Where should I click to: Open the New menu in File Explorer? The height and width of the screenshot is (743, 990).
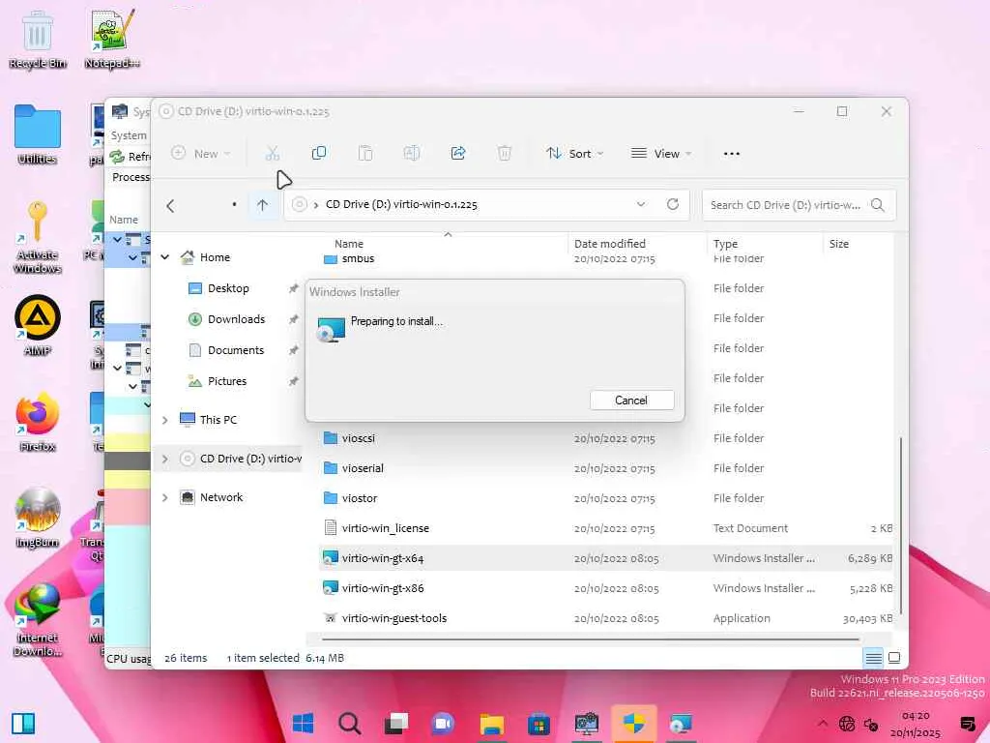pos(201,154)
